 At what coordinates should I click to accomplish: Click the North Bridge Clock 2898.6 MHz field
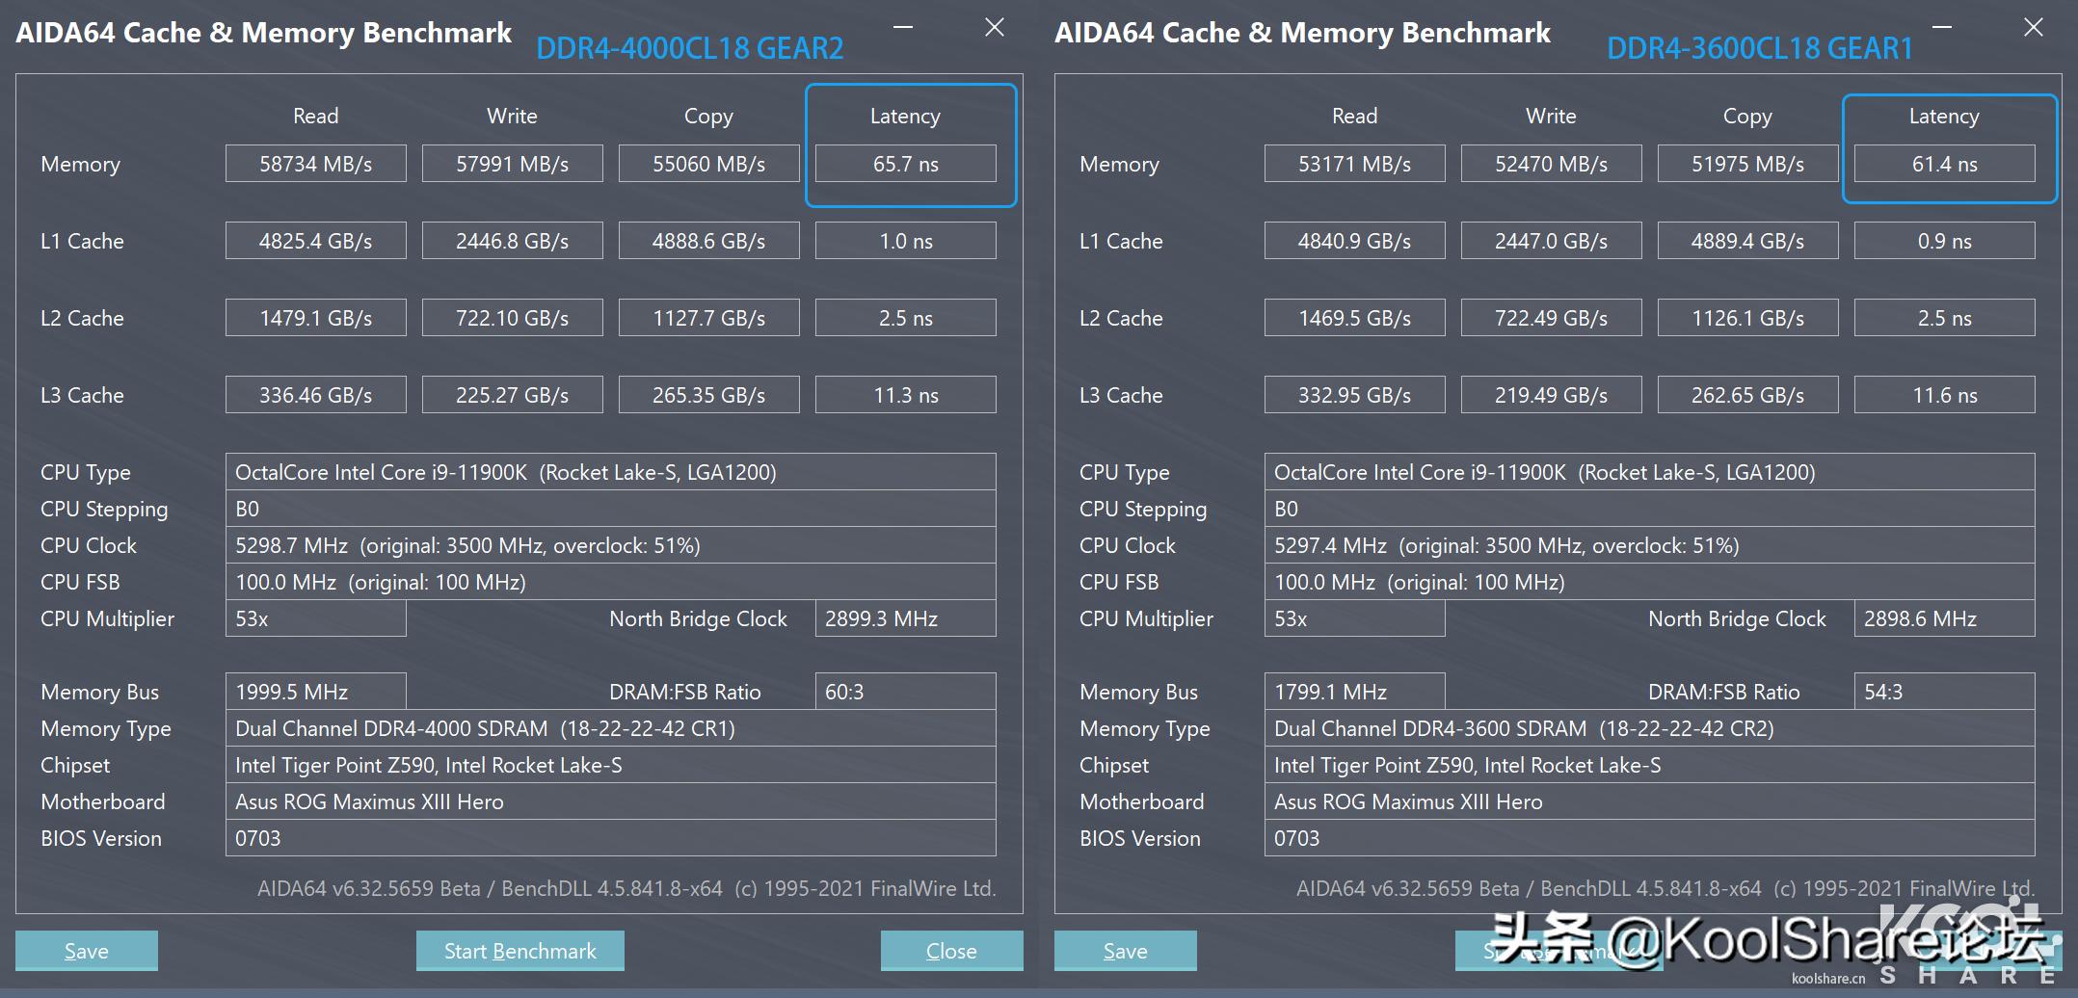click(1944, 618)
